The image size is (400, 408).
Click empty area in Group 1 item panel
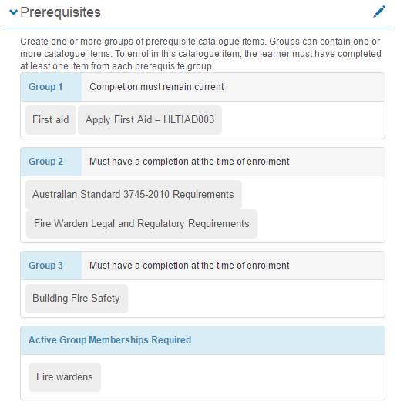coord(302,120)
